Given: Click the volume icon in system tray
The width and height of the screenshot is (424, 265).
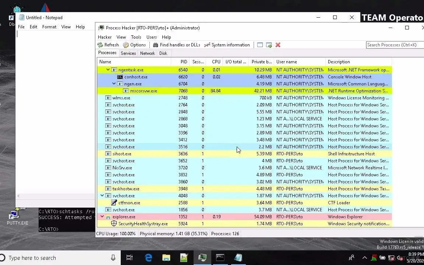Looking at the screenshot, I should click(399, 258).
